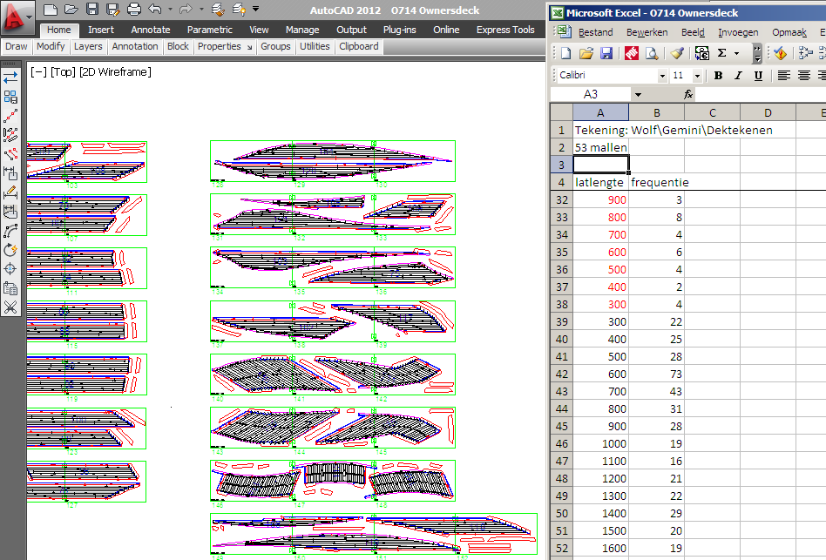The image size is (826, 560).
Task: Click the AutoSum sigma icon
Action: click(x=721, y=54)
